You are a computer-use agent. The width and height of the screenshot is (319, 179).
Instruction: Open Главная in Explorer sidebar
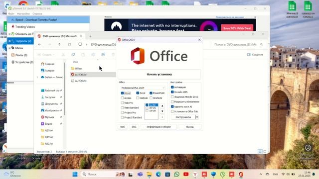pyautogui.click(x=48, y=64)
